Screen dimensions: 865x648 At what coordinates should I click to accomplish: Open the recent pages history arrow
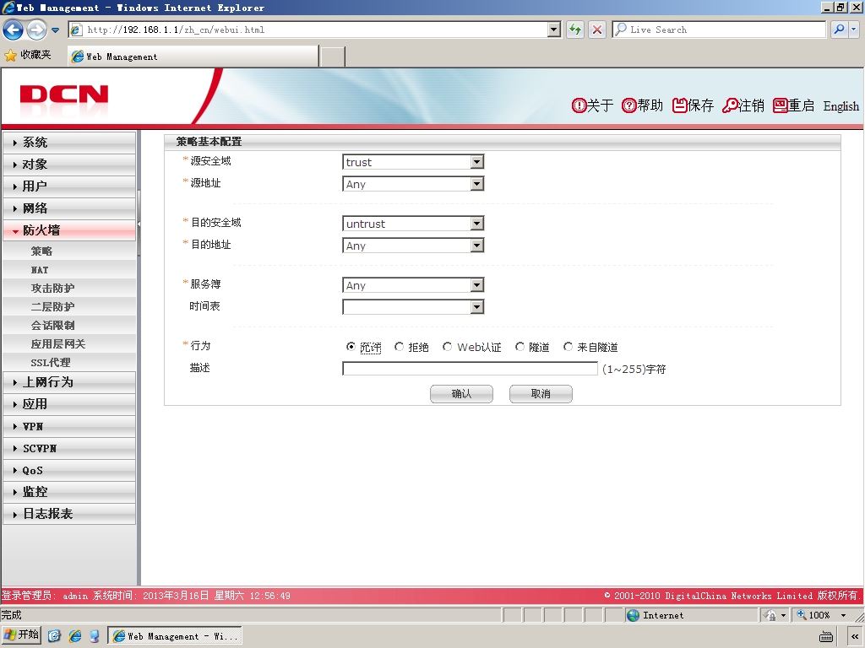click(x=55, y=30)
